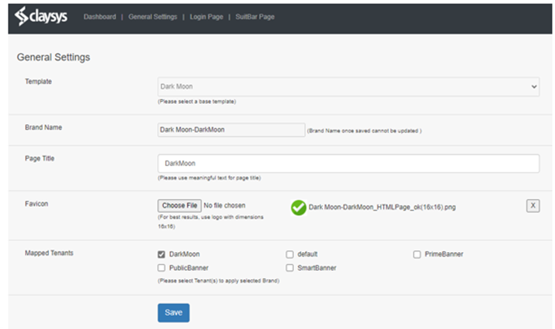The width and height of the screenshot is (555, 329).
Task: Click the 'Please select a base template' hint
Action: [197, 102]
